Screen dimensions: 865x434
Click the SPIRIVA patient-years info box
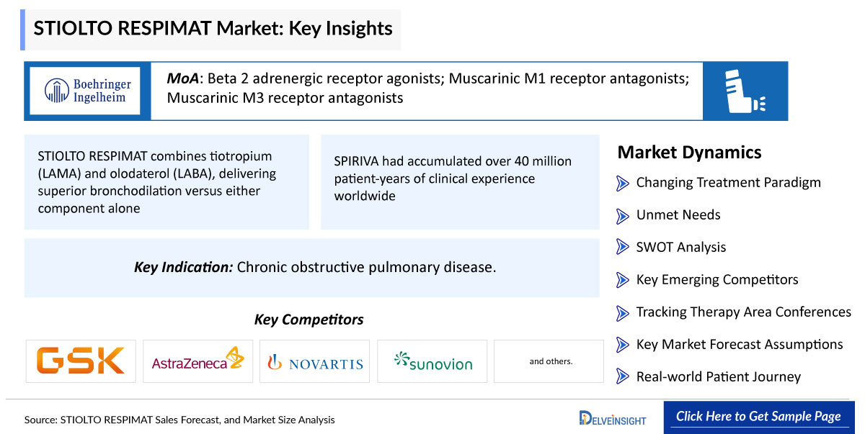click(x=460, y=182)
